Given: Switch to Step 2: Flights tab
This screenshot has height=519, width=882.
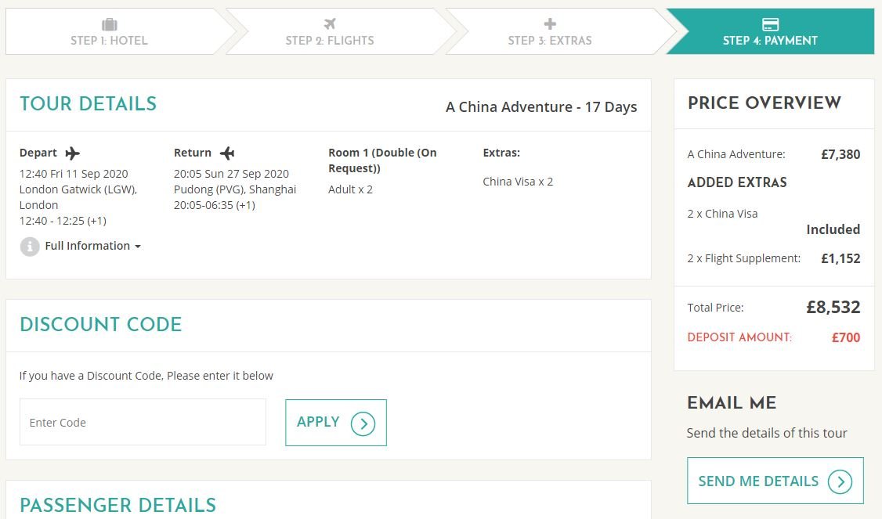Looking at the screenshot, I should pos(330,31).
